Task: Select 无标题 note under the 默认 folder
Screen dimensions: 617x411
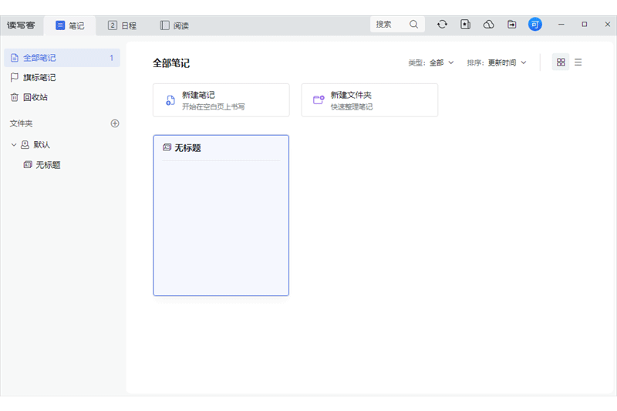Action: pyautogui.click(x=48, y=165)
